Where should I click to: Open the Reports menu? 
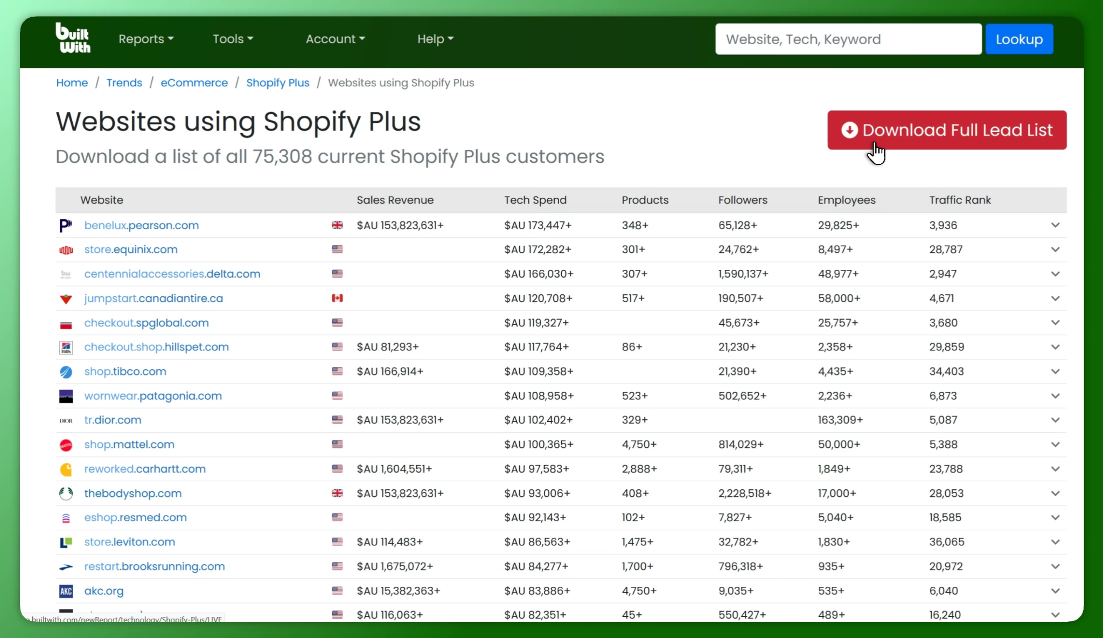point(146,39)
